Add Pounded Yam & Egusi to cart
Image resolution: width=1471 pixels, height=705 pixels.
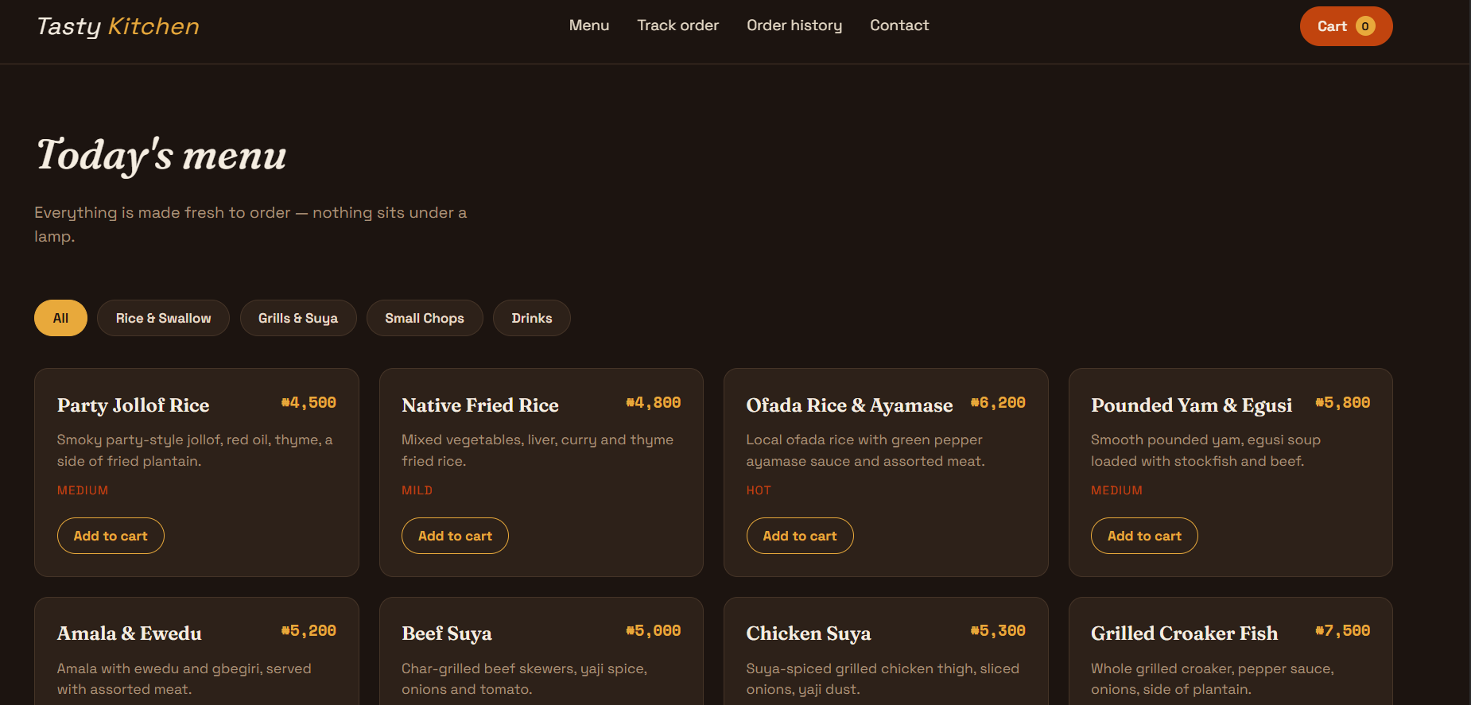point(1144,536)
